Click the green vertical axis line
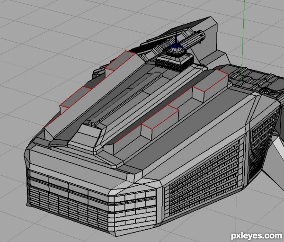 (243, 41)
